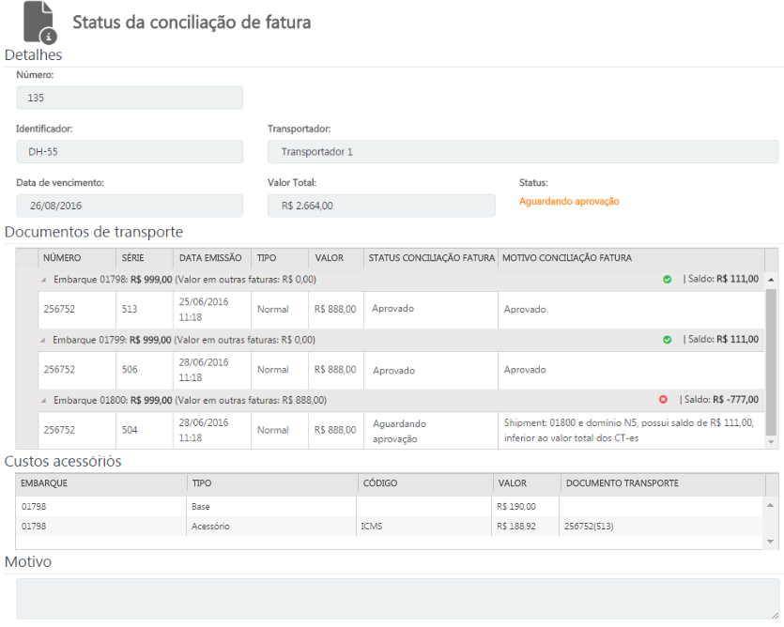Click the Identificador field showing DH-55

(x=130, y=151)
